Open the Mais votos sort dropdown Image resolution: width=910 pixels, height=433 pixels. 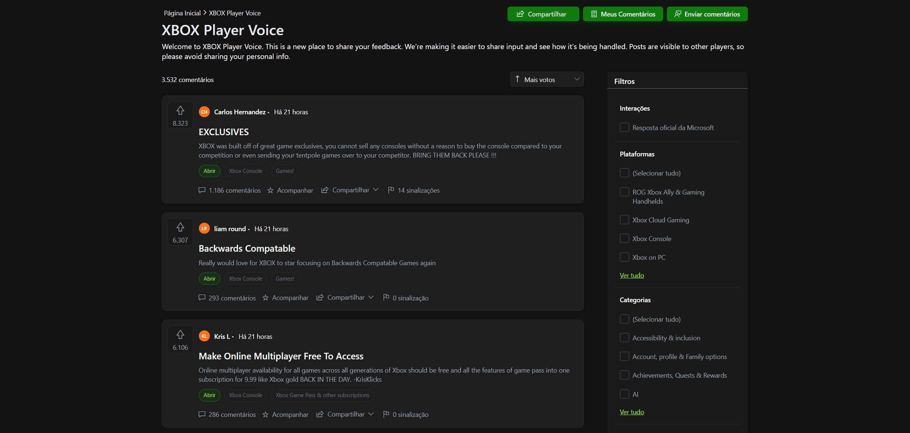click(x=547, y=79)
